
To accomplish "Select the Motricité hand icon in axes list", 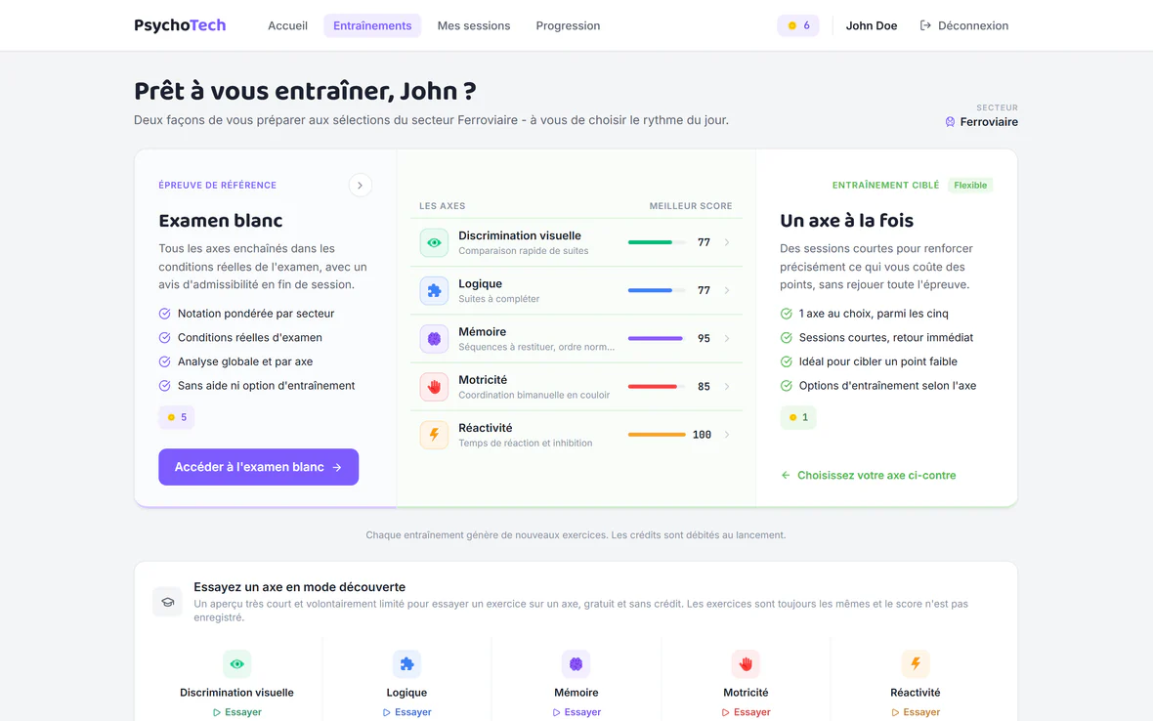I will 434,387.
